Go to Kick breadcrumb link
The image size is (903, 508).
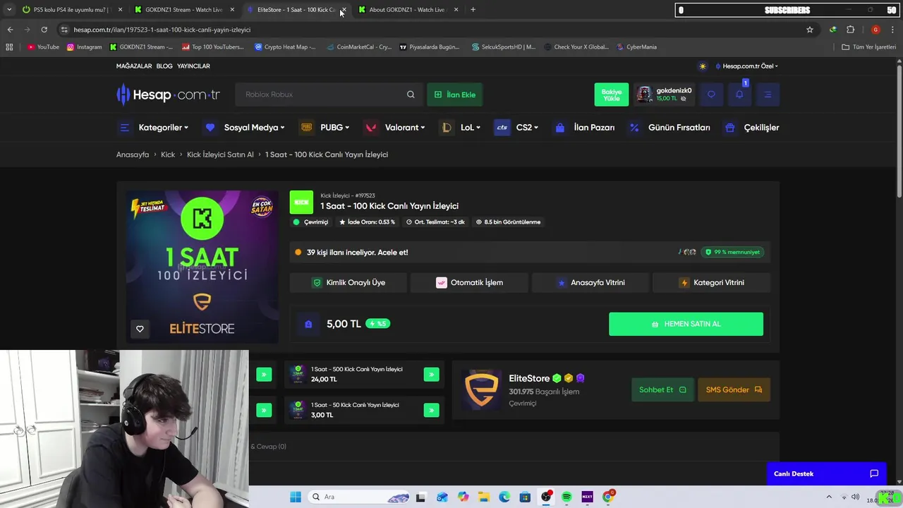168,155
